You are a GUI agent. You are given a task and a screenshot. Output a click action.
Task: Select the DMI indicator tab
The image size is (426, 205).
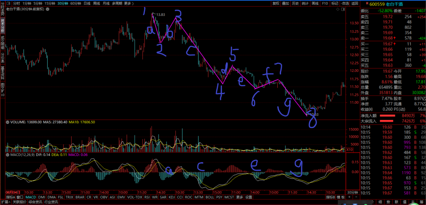pos(42,197)
